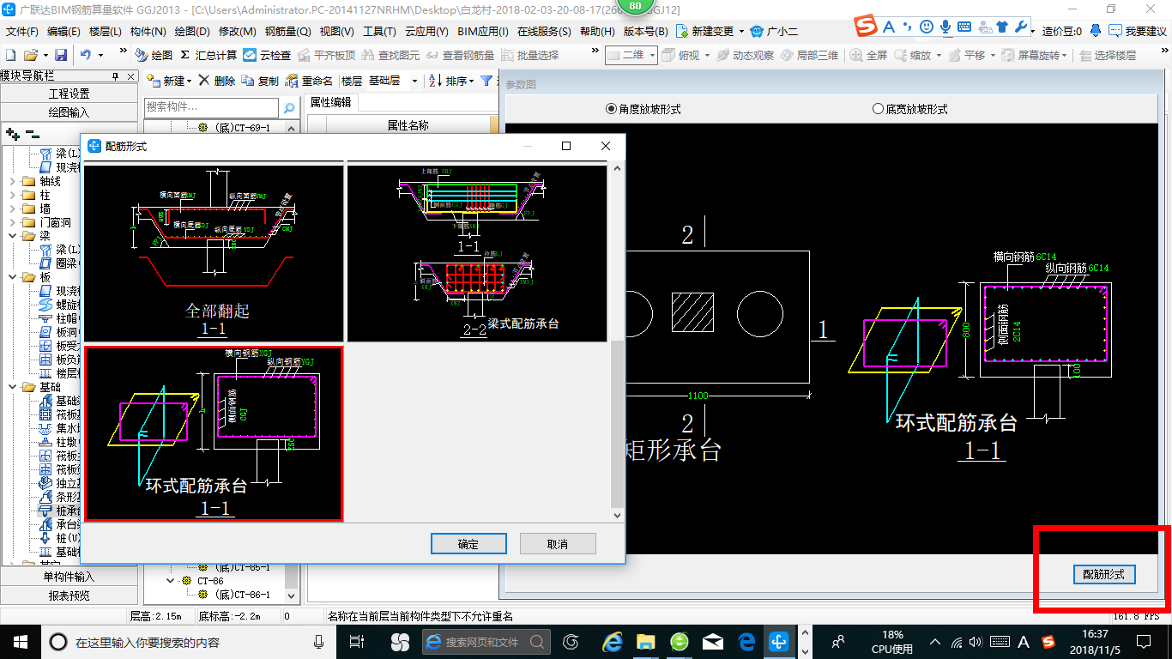
Task: Click 报表预览 navigation button
Action: tap(69, 595)
